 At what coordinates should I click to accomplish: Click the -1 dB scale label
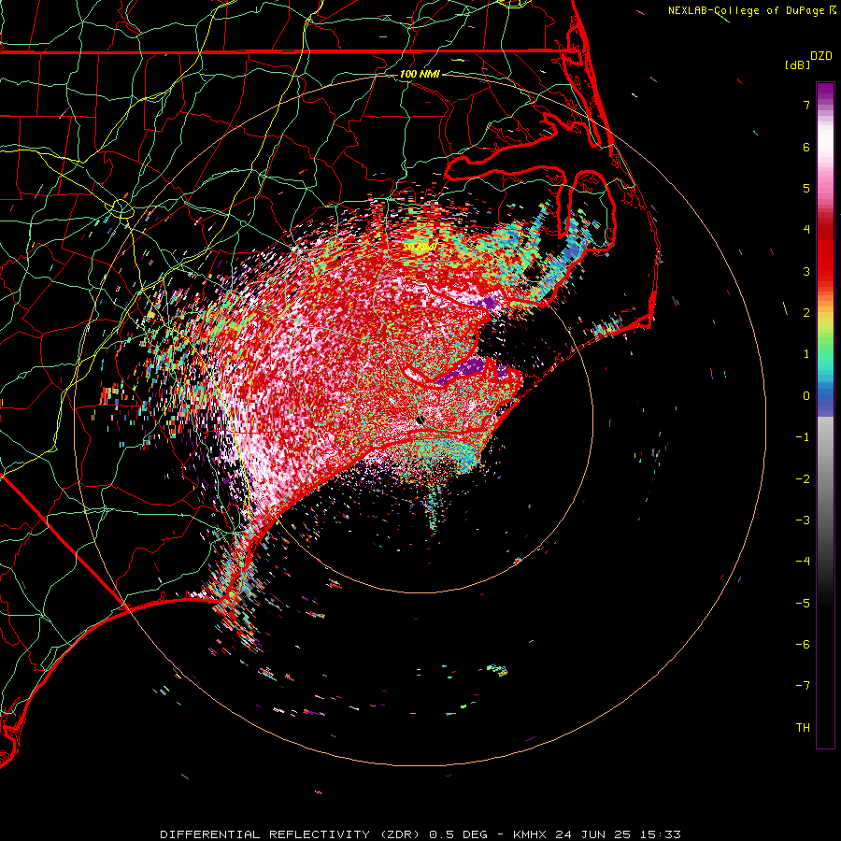pos(803,437)
